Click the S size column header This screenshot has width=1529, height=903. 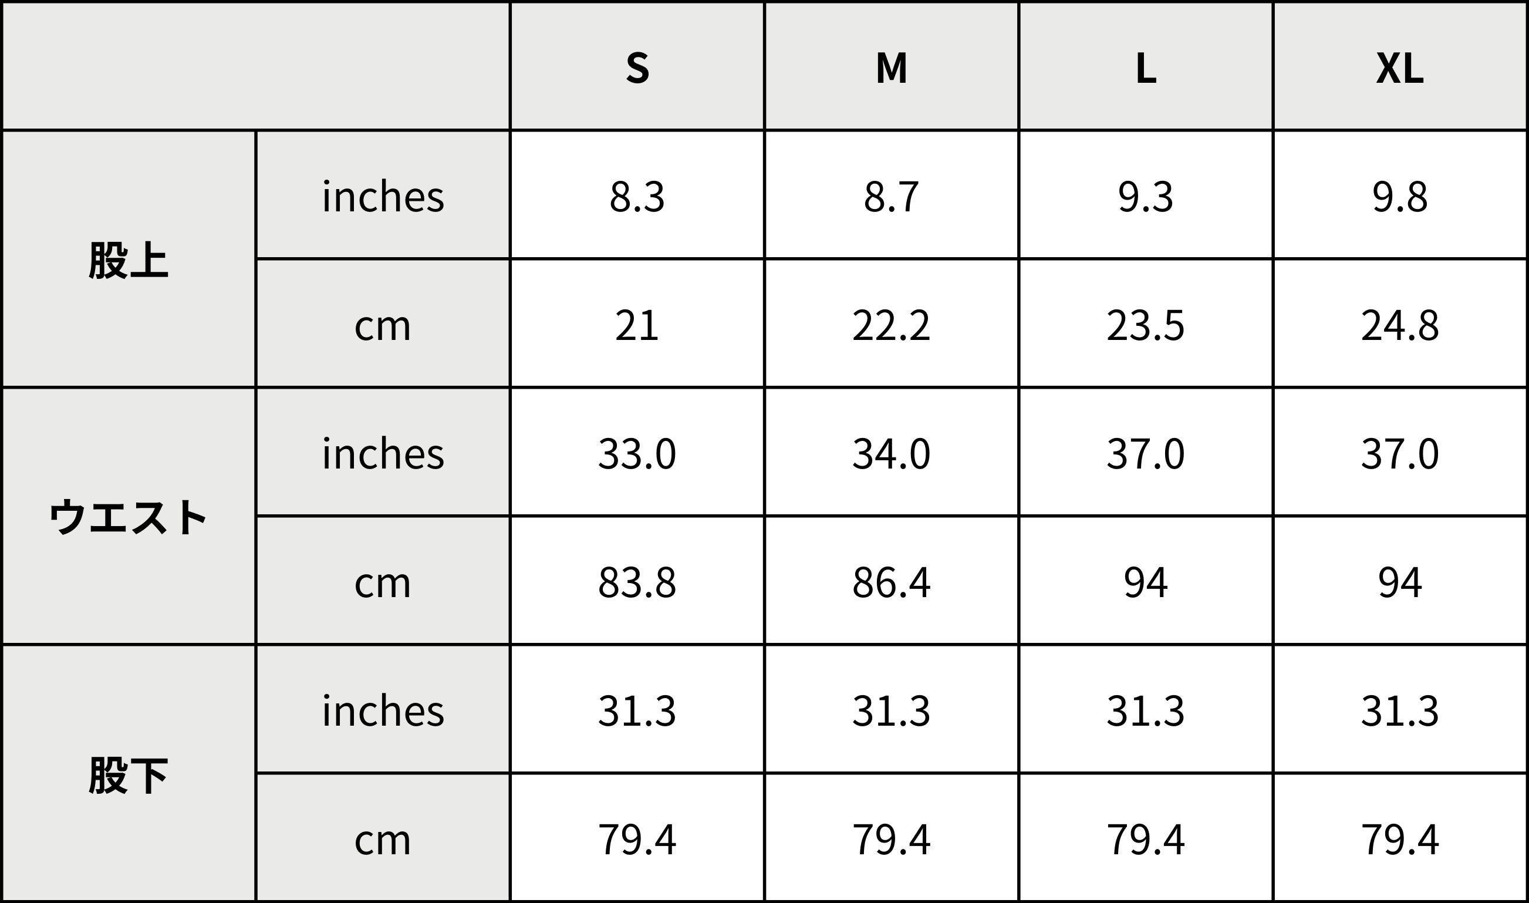point(637,67)
